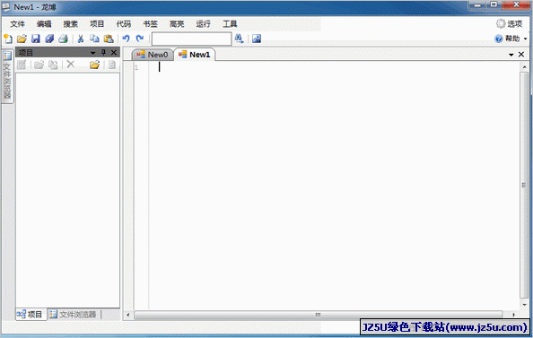
Task: Click first icon in 项目 panel toolbar
Action: coord(22,65)
